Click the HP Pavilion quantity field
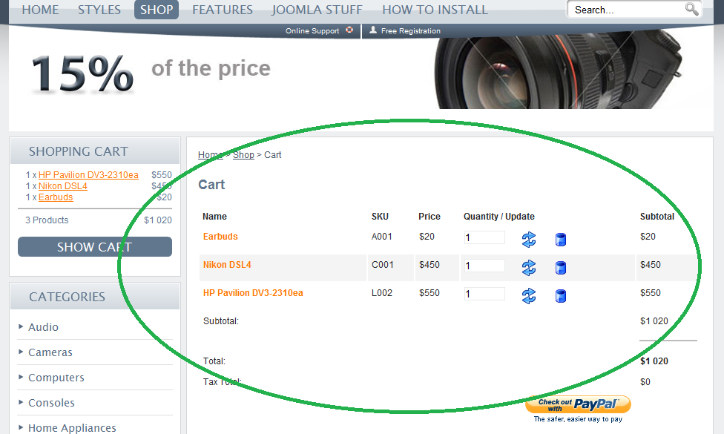This screenshot has width=724, height=434. pos(484,294)
